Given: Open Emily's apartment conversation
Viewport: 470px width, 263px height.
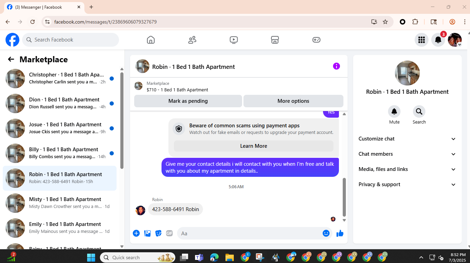Looking at the screenshot, I should point(59,228).
